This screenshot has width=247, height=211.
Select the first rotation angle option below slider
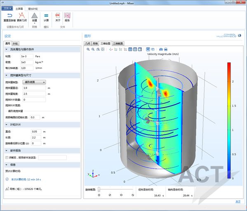[x=99, y=195]
